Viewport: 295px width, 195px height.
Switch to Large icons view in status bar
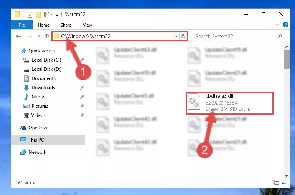point(284,183)
